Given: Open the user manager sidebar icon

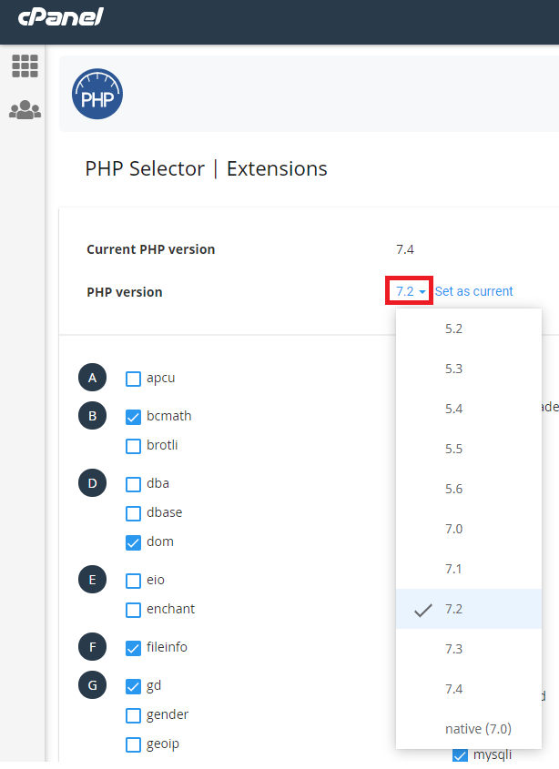Looking at the screenshot, I should (x=25, y=110).
